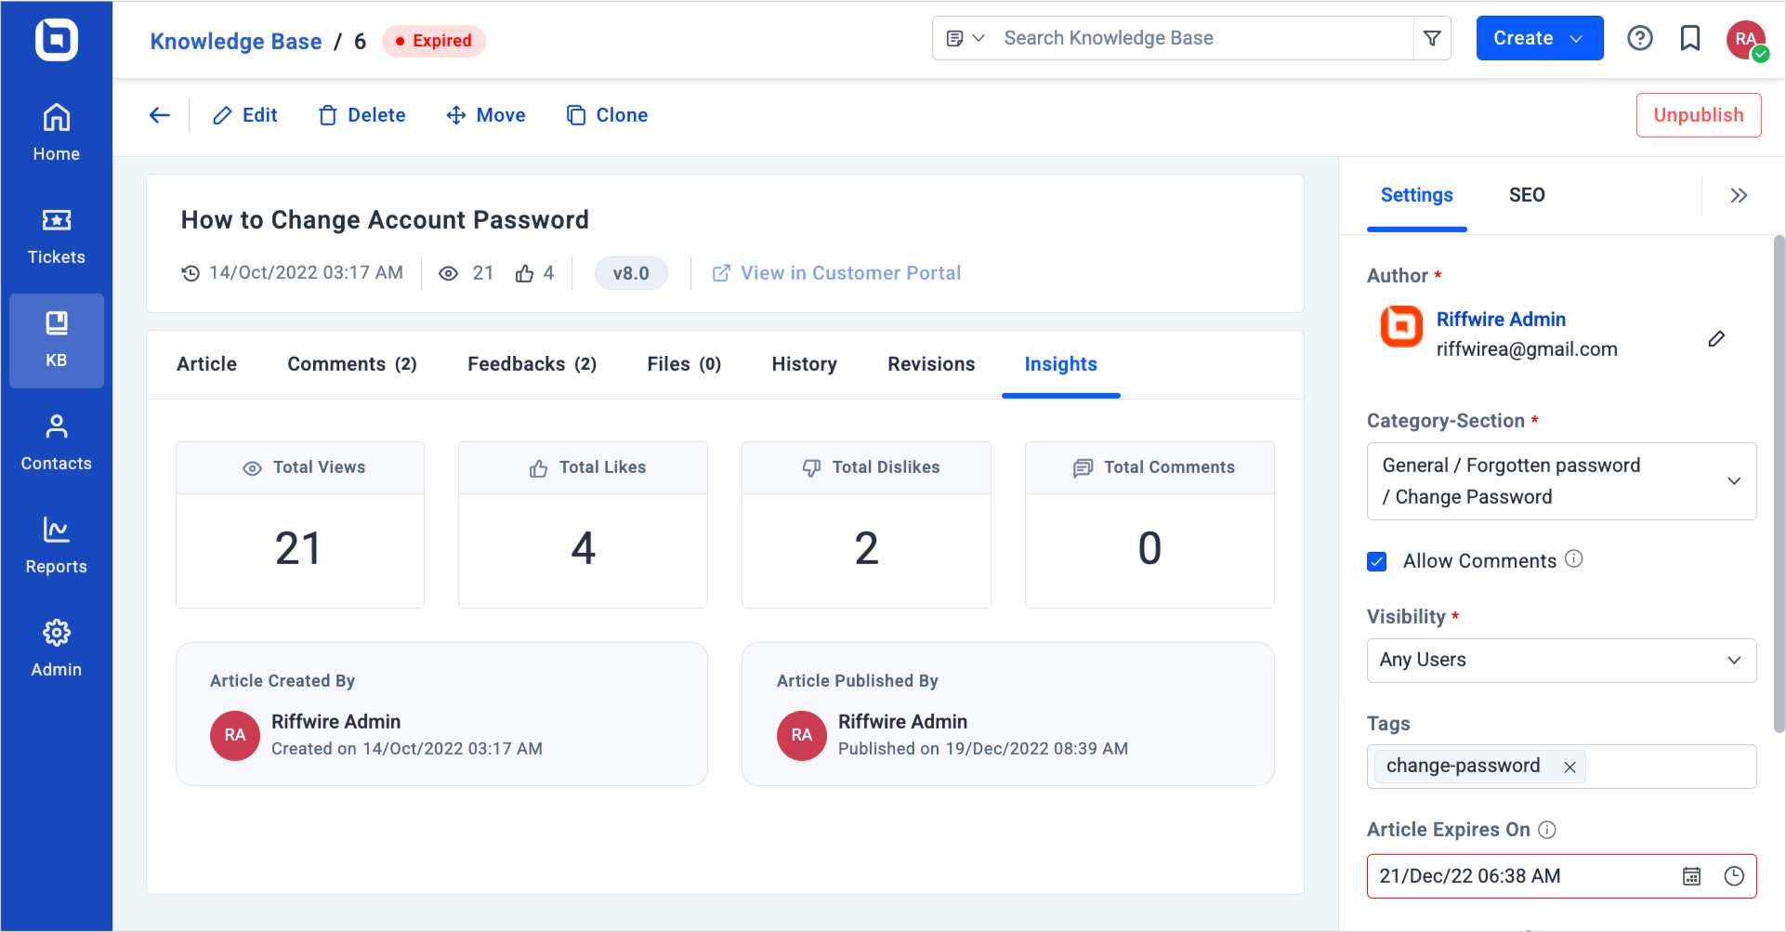1786x932 pixels.
Task: Click the Riffwire Admin author logo
Action: (1400, 326)
